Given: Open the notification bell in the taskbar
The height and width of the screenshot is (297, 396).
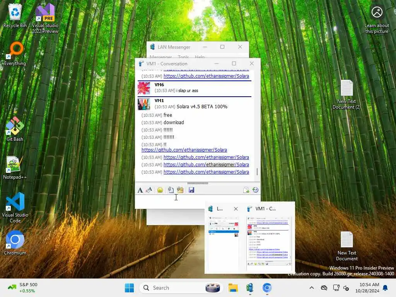Looking at the screenshot, I should (x=386, y=288).
